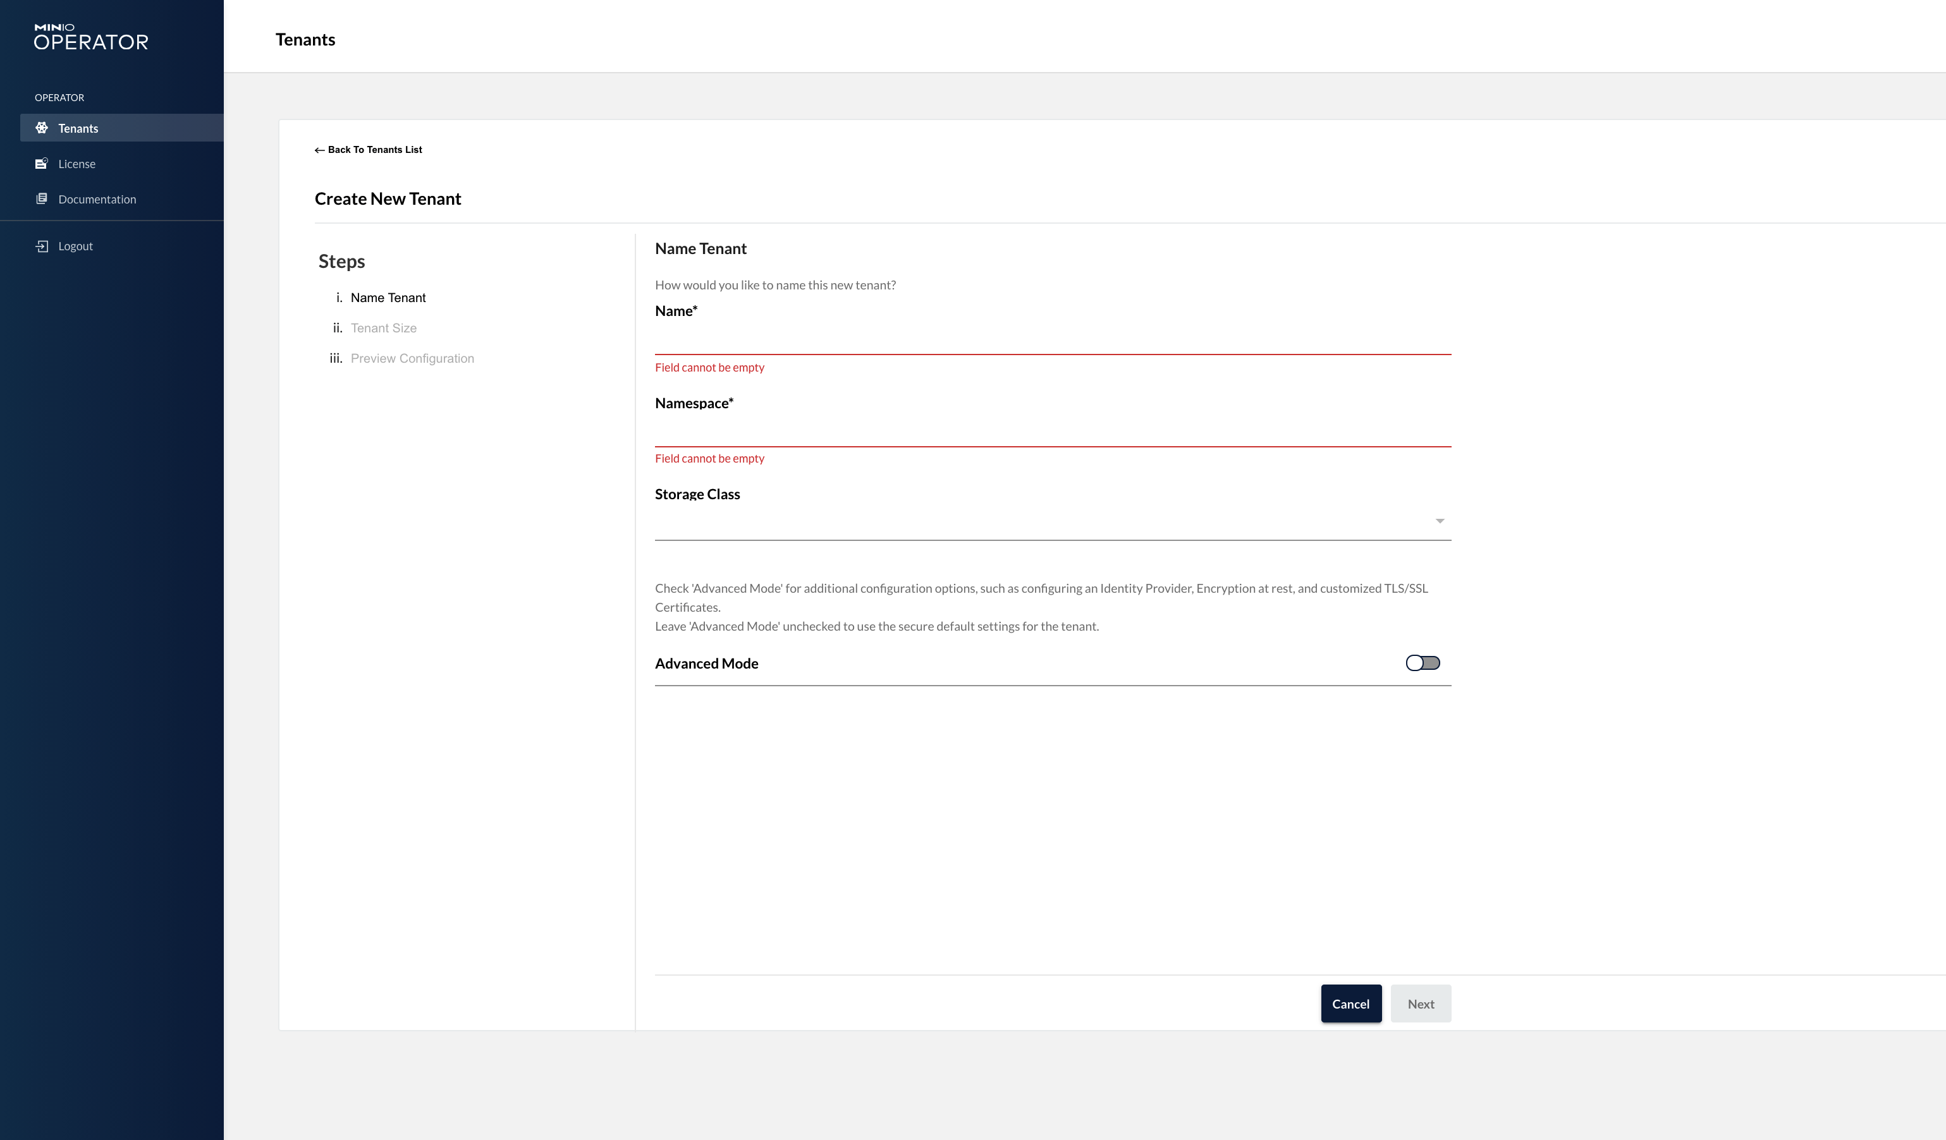Go to the Preview Configuration step
Screen dimensions: 1946x1140
point(412,358)
